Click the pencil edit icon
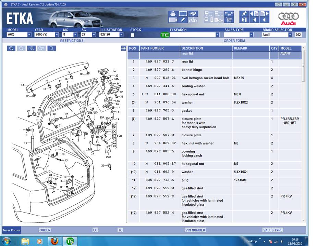The height and width of the screenshot is (246, 329). (x=183, y=20)
